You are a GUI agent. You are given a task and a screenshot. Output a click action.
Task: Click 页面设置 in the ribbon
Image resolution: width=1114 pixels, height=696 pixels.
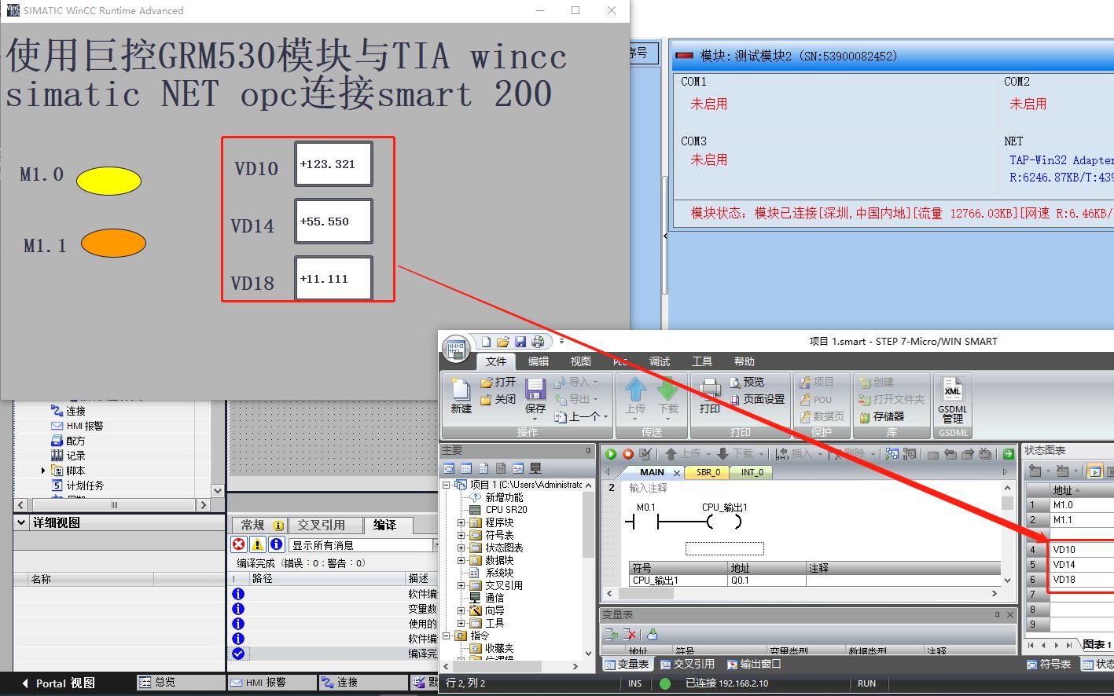(x=757, y=399)
